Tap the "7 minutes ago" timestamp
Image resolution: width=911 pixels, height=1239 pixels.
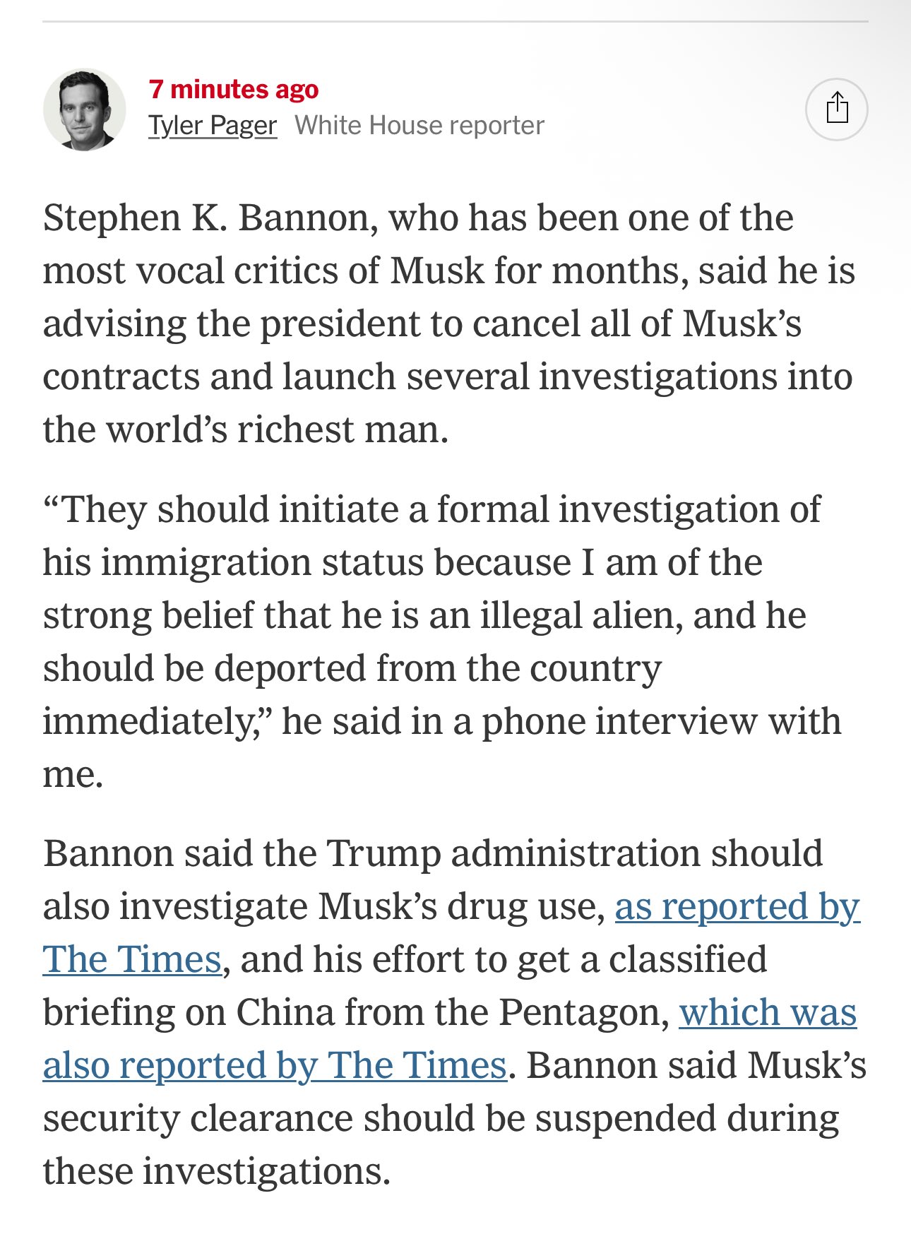pyautogui.click(x=234, y=90)
